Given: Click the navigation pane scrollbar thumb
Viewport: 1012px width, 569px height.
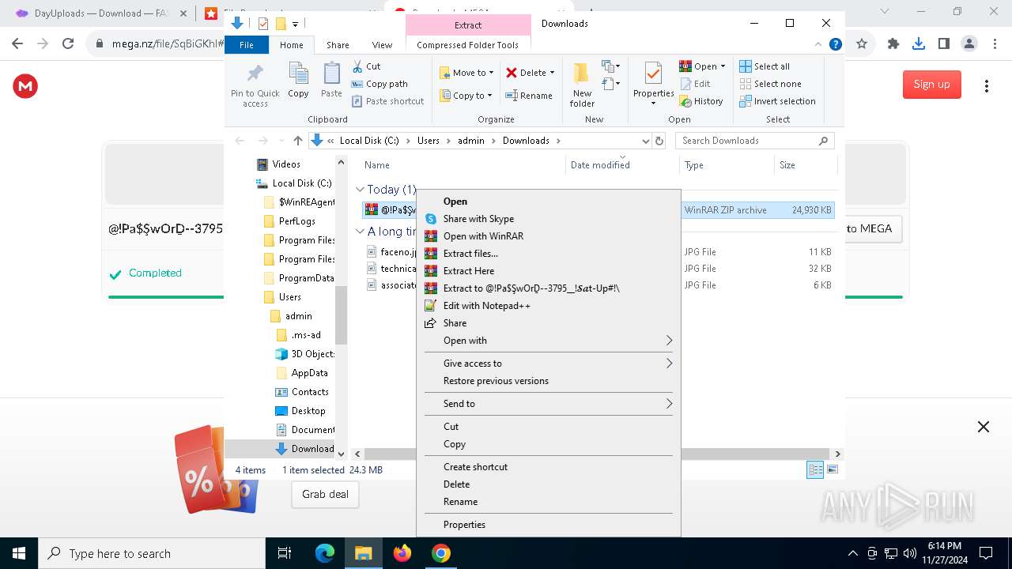Looking at the screenshot, I should click(x=342, y=315).
